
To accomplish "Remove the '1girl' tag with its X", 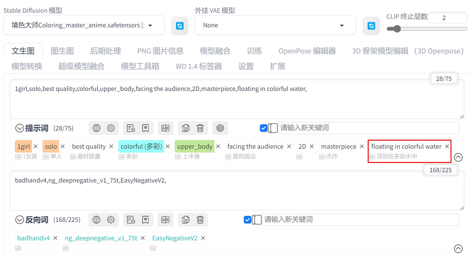I will point(36,146).
